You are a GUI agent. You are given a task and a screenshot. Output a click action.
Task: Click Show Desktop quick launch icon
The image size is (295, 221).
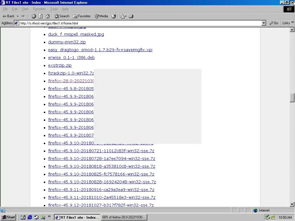click(23, 218)
